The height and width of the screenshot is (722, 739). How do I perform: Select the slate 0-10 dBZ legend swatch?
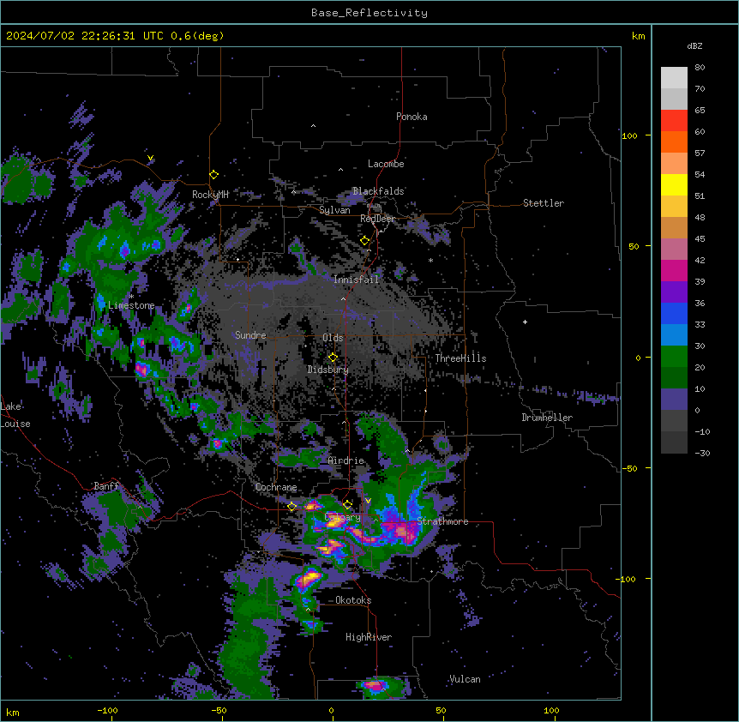point(674,400)
